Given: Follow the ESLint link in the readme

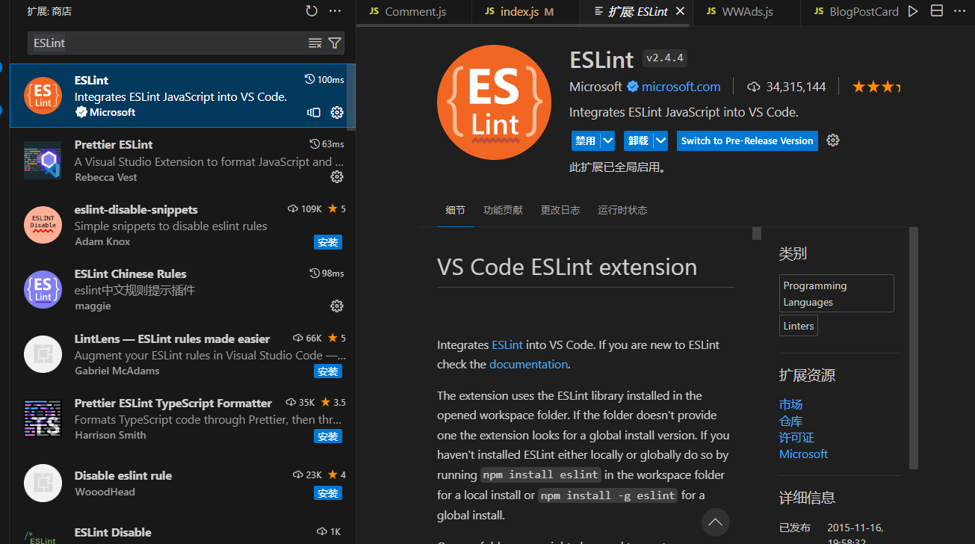Looking at the screenshot, I should coord(507,345).
